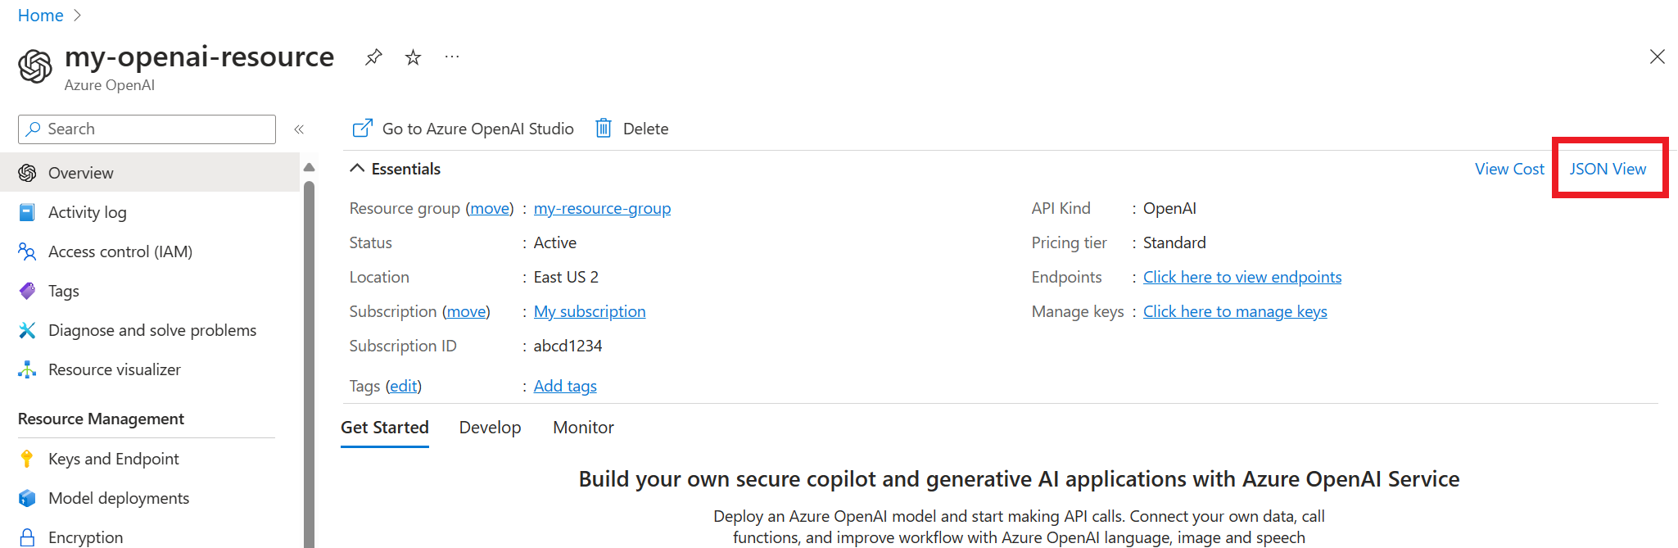Open JSON View

click(1607, 169)
